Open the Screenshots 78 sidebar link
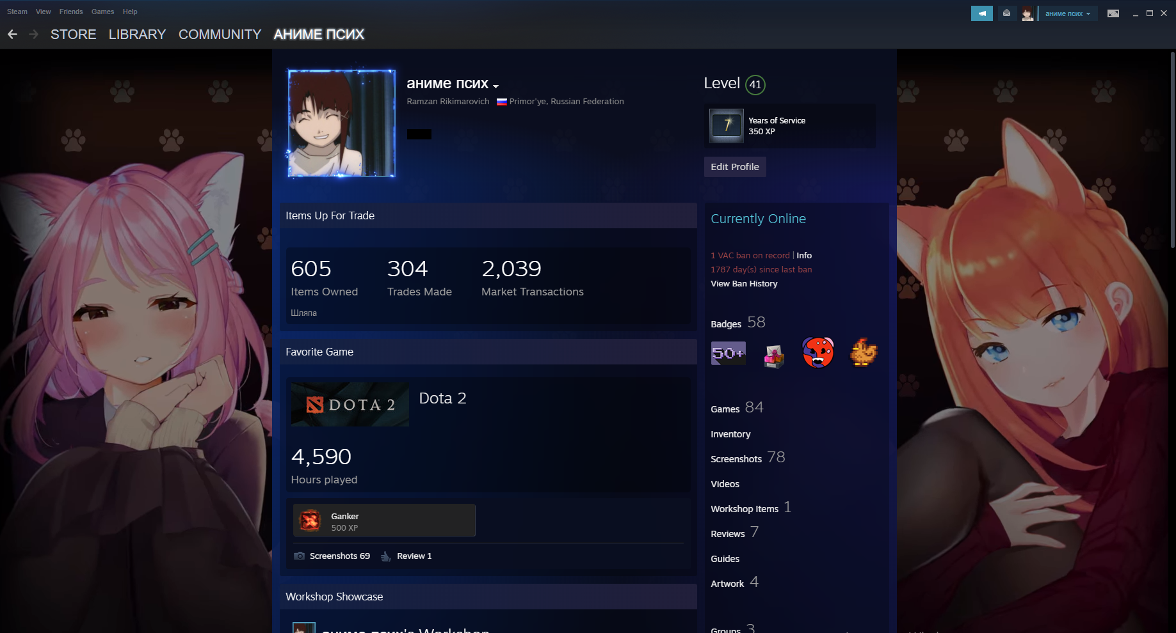 tap(748, 458)
